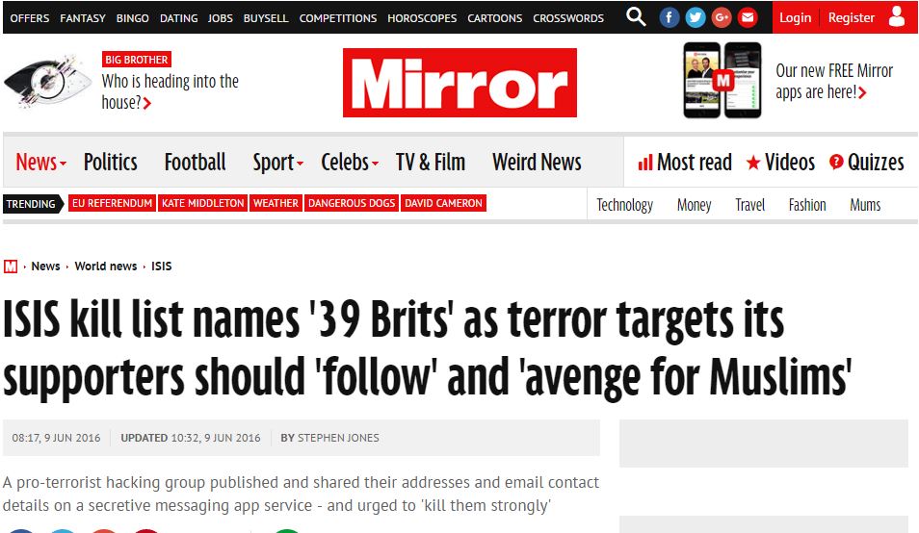Open the Big Brother eye thumbnail
919x533 pixels.
coord(48,82)
